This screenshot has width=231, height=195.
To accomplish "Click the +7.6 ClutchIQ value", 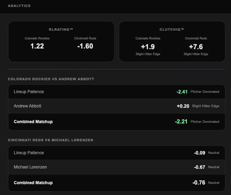I will 196,47.
